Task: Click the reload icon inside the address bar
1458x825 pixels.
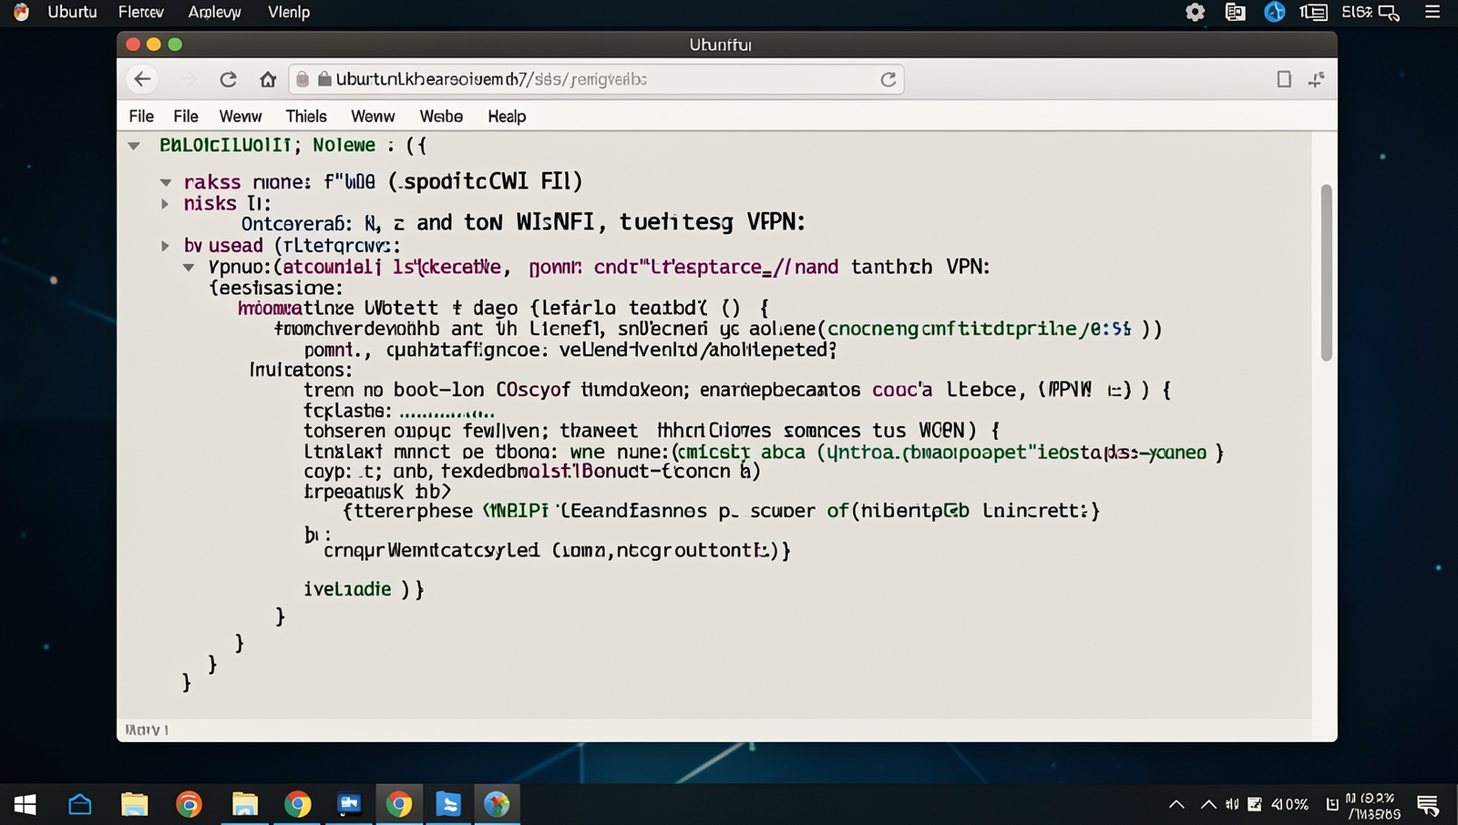Action: (888, 79)
